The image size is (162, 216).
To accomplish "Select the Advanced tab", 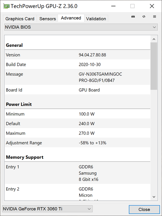I will [x=71, y=18].
